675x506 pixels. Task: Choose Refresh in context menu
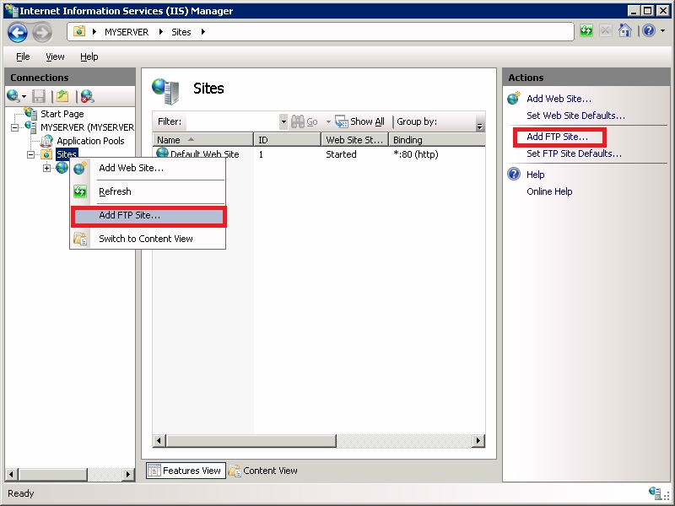tap(148, 191)
